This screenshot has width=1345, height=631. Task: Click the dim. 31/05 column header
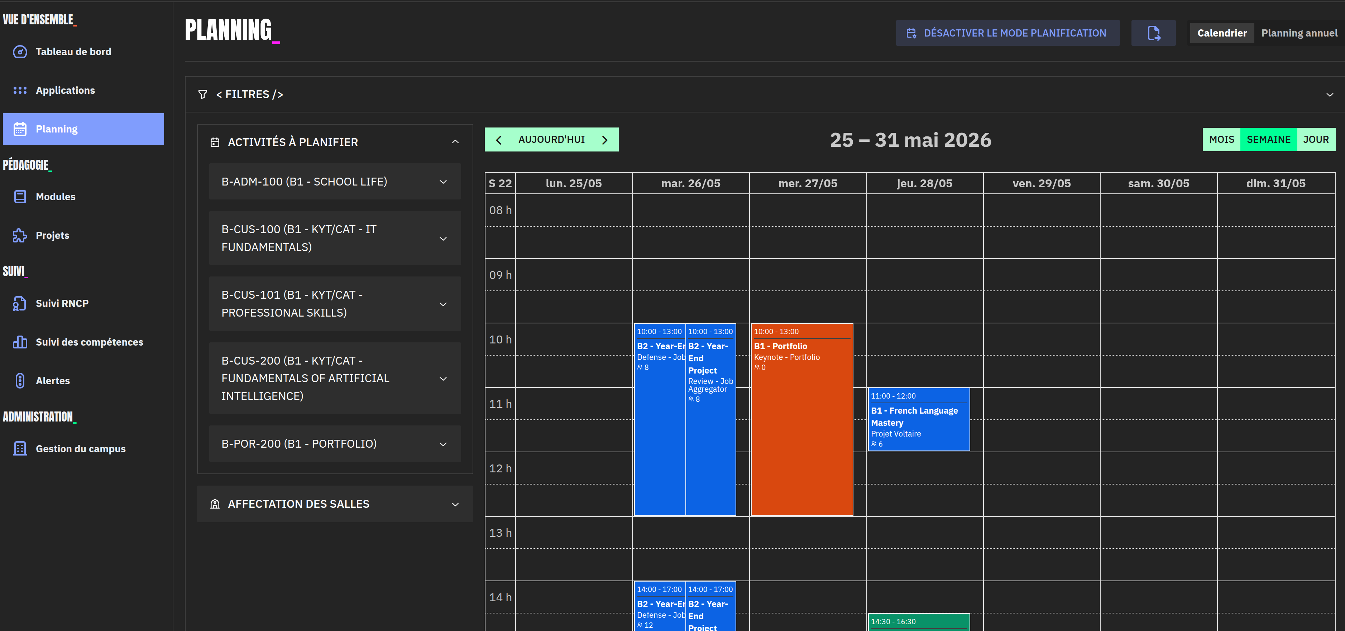1275,184
